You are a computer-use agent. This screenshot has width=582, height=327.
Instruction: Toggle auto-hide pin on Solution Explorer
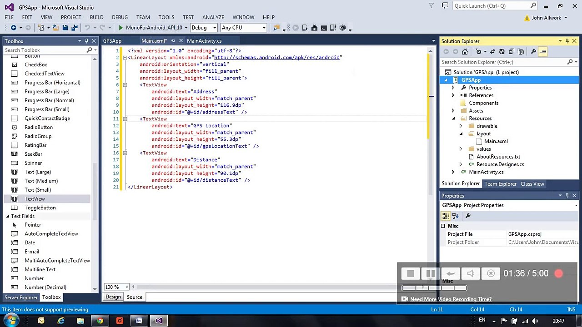[x=567, y=41]
